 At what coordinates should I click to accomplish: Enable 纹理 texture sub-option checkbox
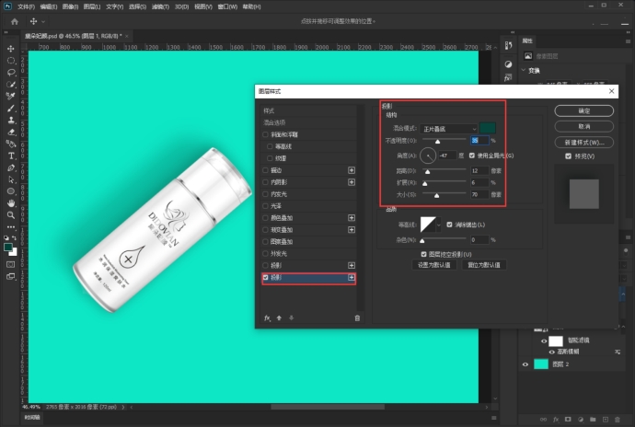(271, 158)
